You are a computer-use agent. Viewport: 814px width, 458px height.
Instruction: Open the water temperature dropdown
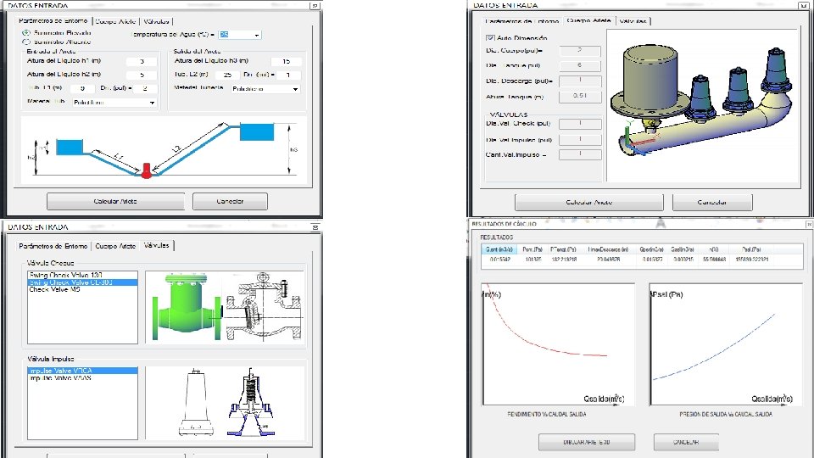tap(256, 35)
